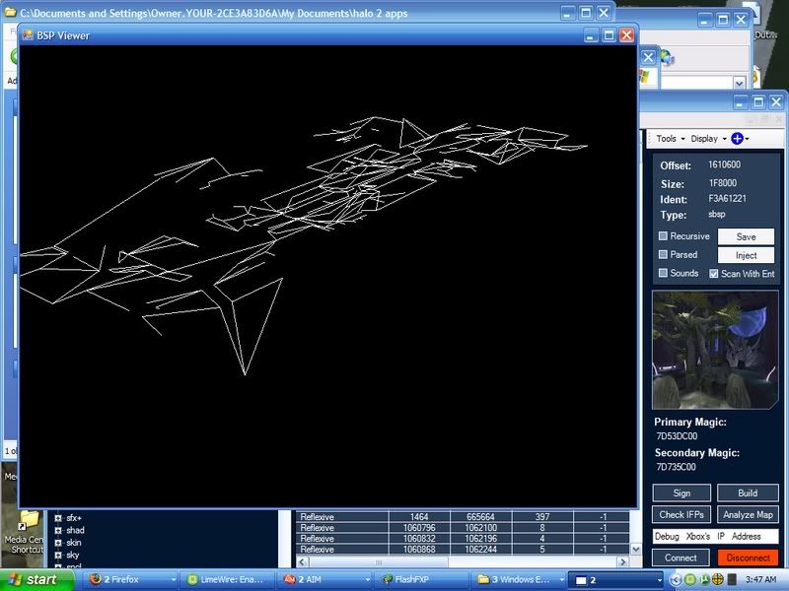Click the Reflexive row with value 1464
Viewport: 789px width, 591px height.
tap(462, 516)
